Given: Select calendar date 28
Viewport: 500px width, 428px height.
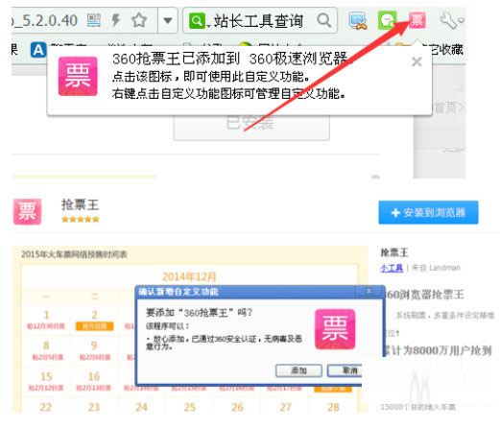Looking at the screenshot, I should [333, 407].
